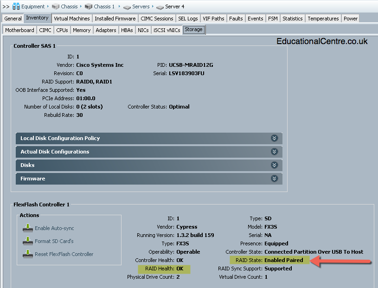Switch to the Power tab
Screen dimensions: 378x288
[350, 19]
